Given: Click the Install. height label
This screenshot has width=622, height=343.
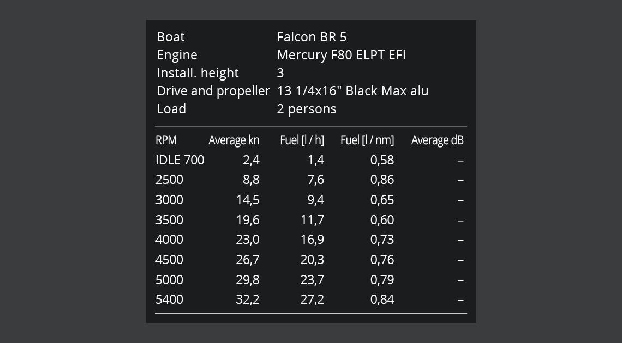Looking at the screenshot, I should (198, 72).
